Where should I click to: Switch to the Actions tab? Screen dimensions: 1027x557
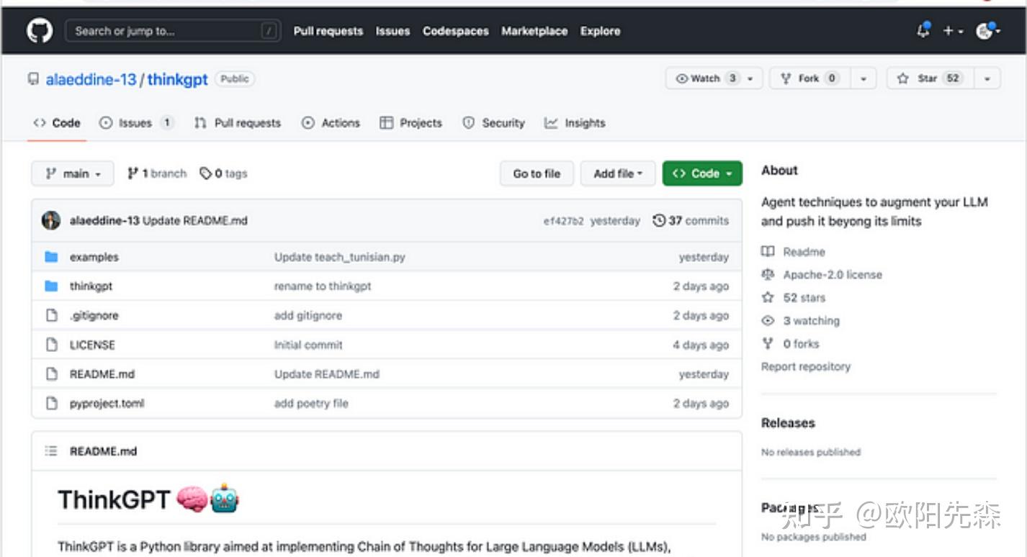point(331,123)
